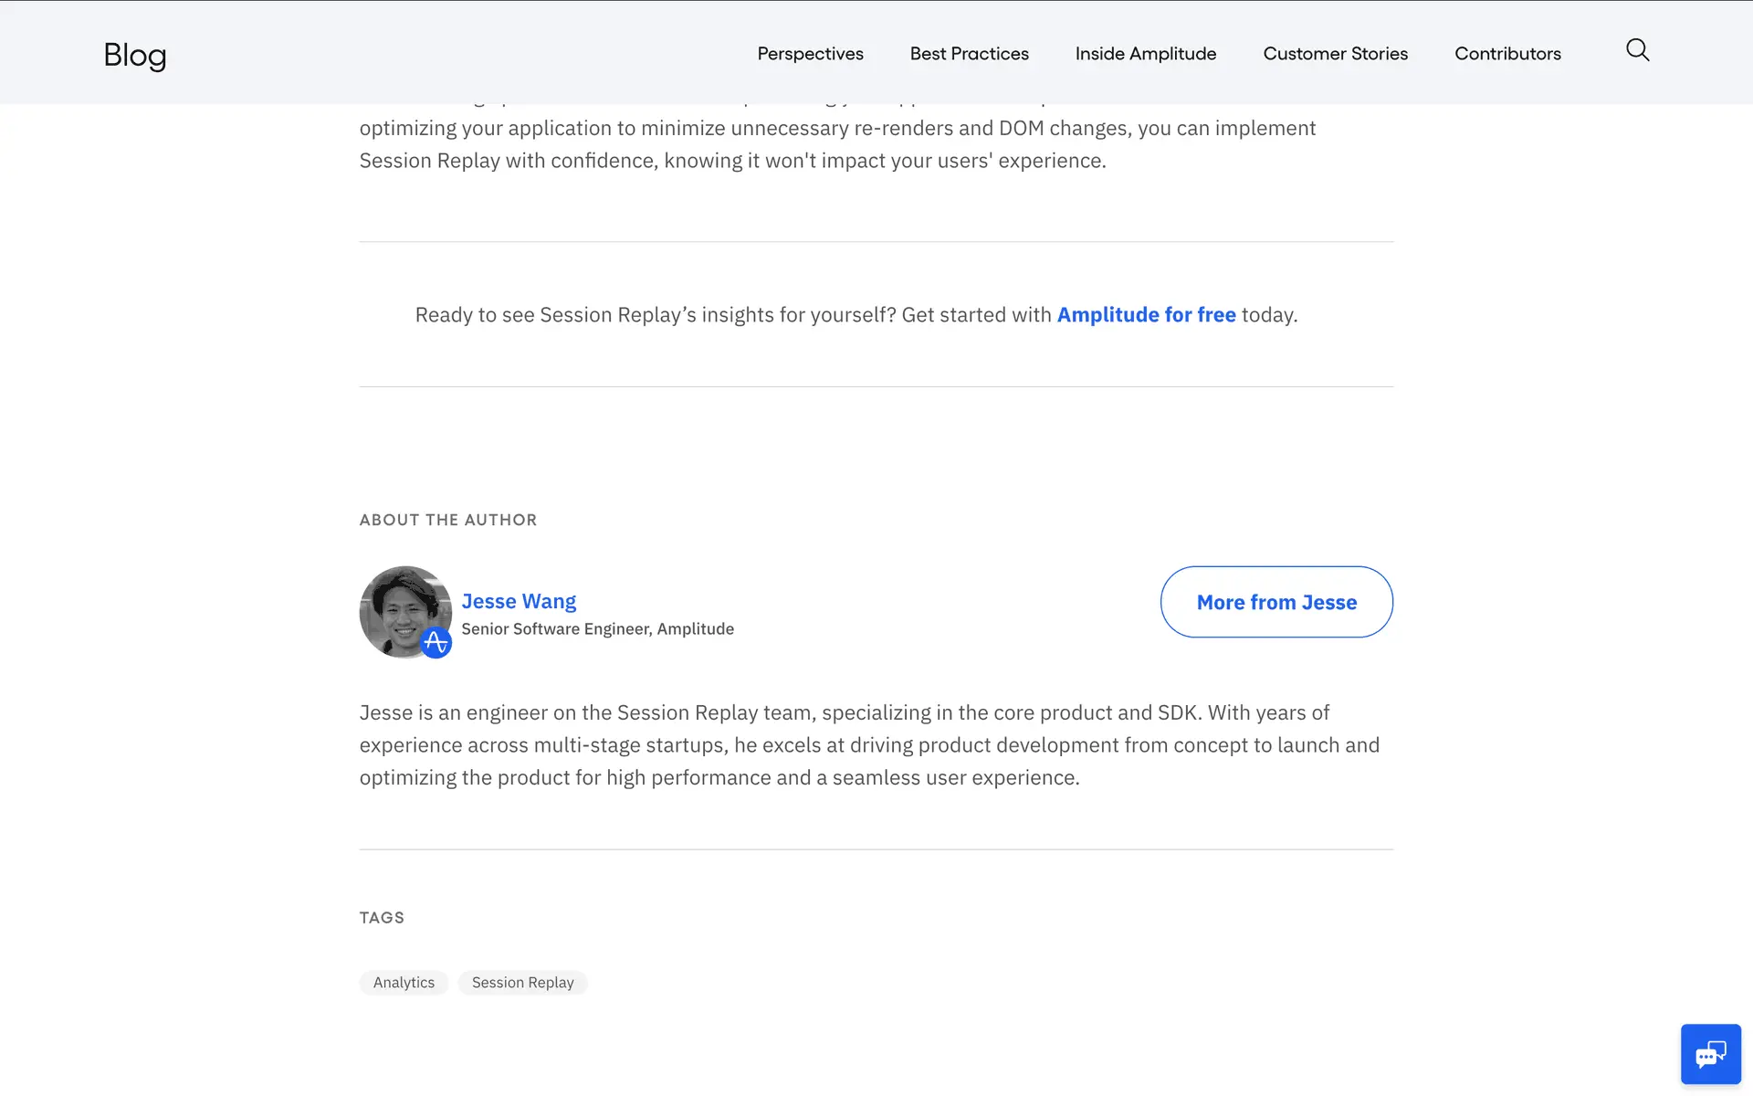Select the Analytics tag
This screenshot has height=1096, width=1753.
pyautogui.click(x=404, y=983)
